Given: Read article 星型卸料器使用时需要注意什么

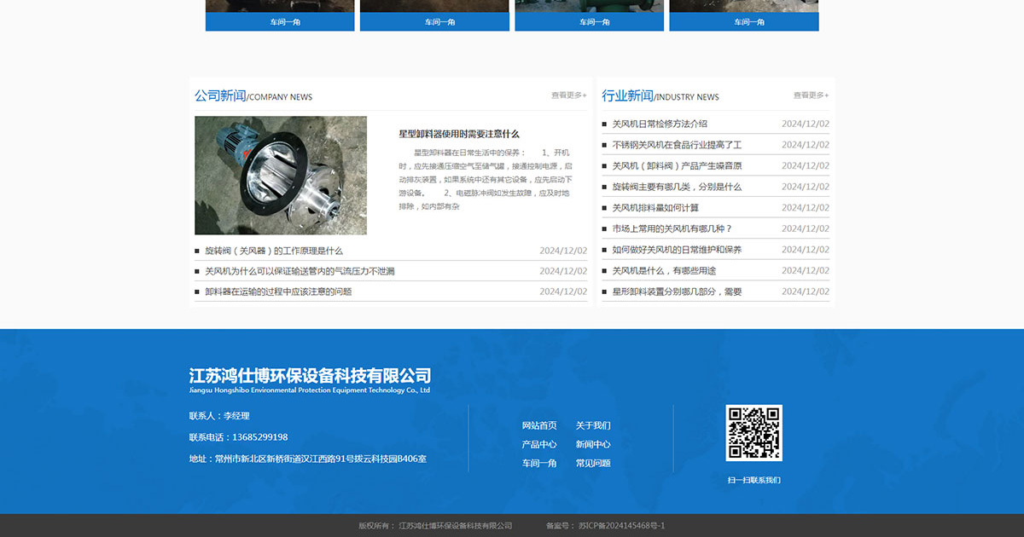Looking at the screenshot, I should tap(459, 134).
